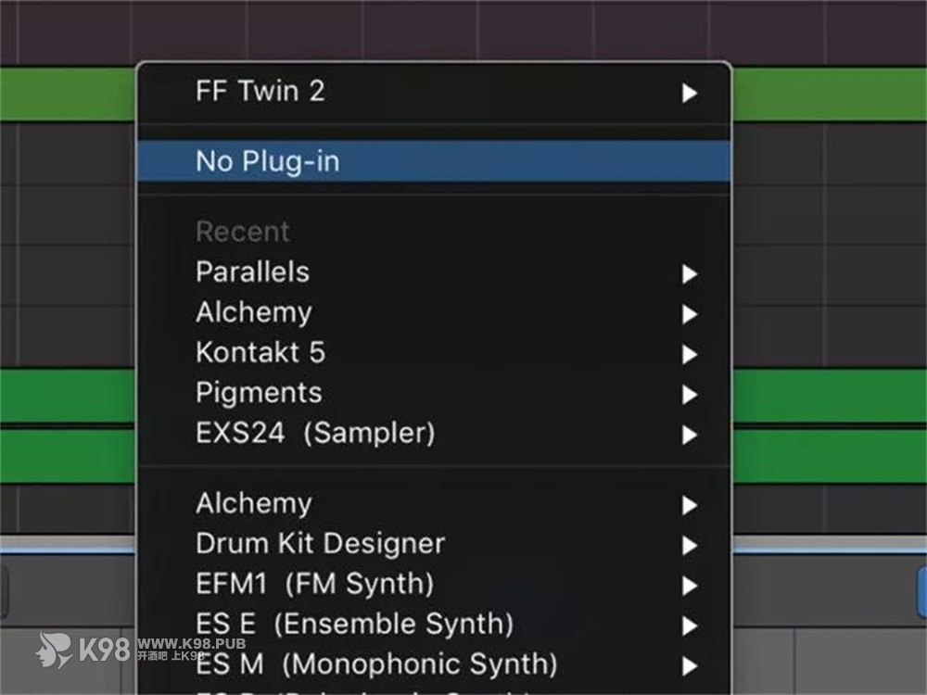The image size is (927, 695).
Task: Choose Parallels from the Recent list
Action: 434,272
